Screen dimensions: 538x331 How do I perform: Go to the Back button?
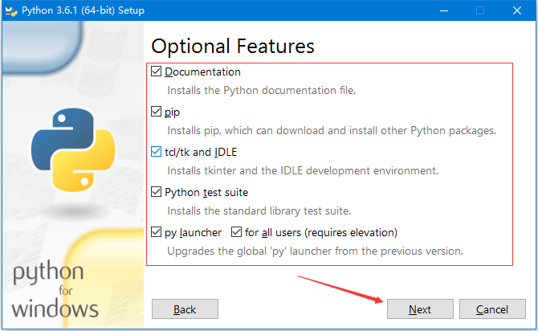click(185, 309)
